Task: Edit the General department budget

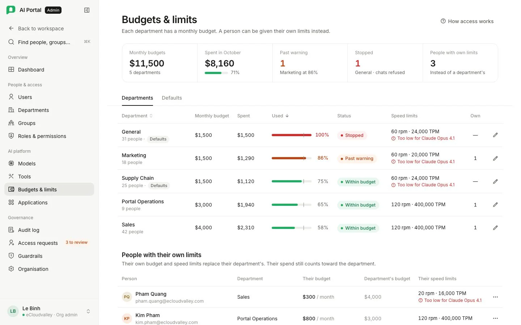Action: [x=495, y=135]
